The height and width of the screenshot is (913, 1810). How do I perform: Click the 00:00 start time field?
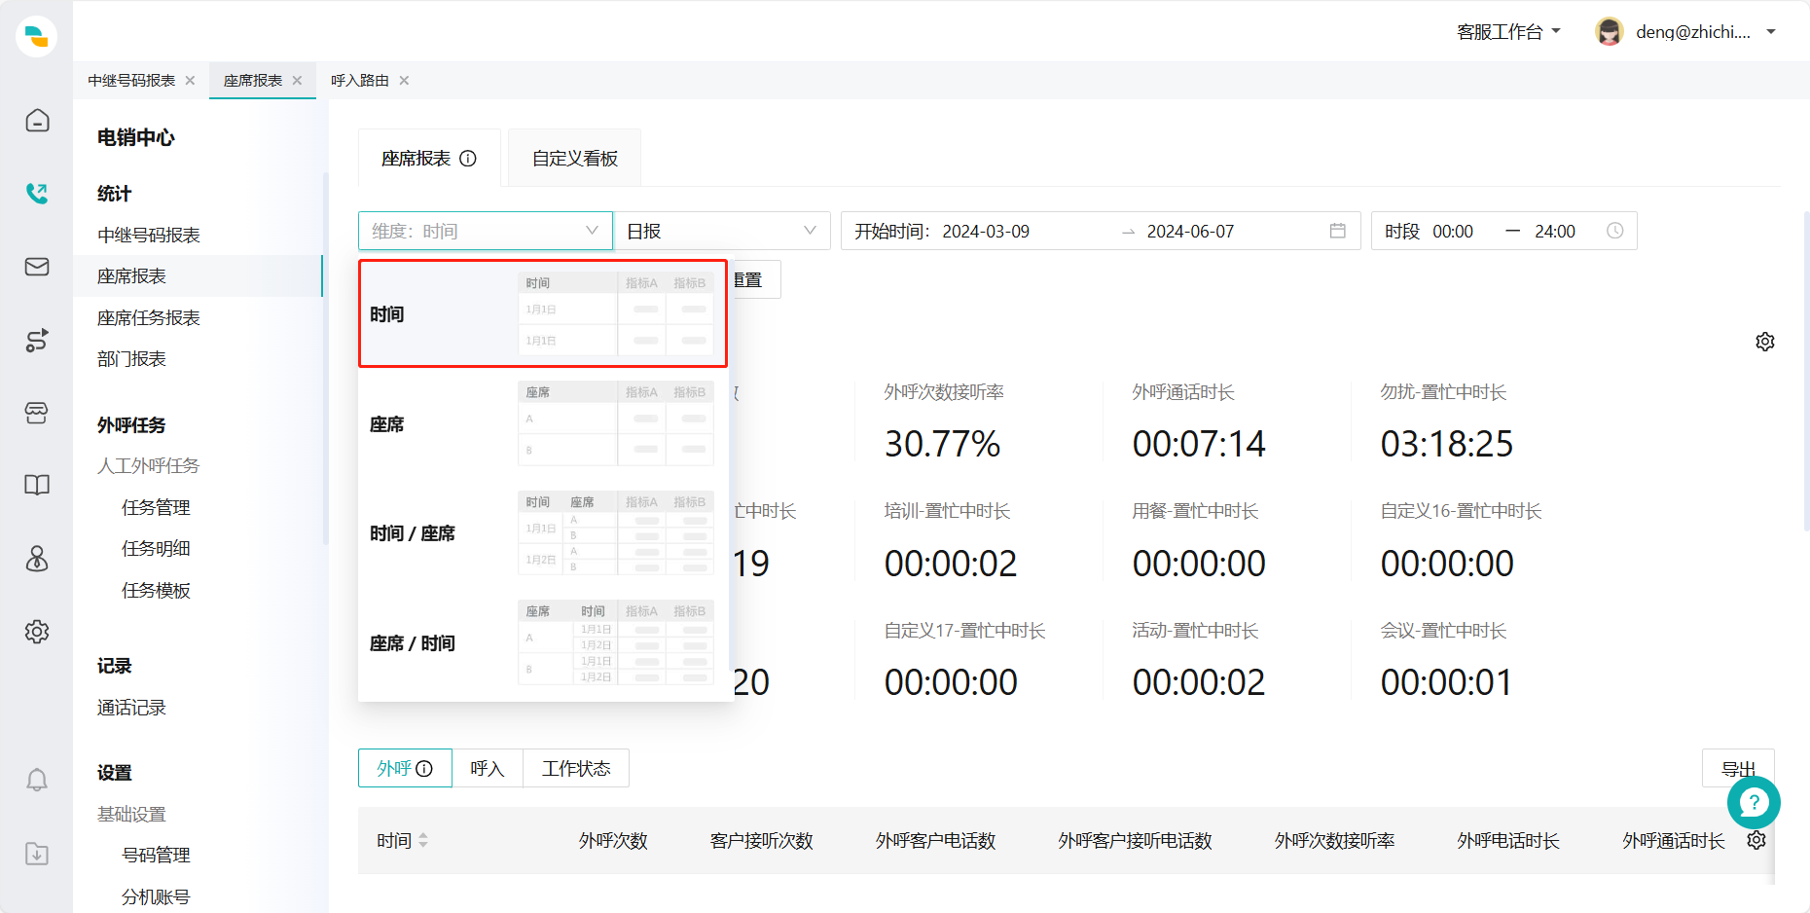pos(1453,231)
